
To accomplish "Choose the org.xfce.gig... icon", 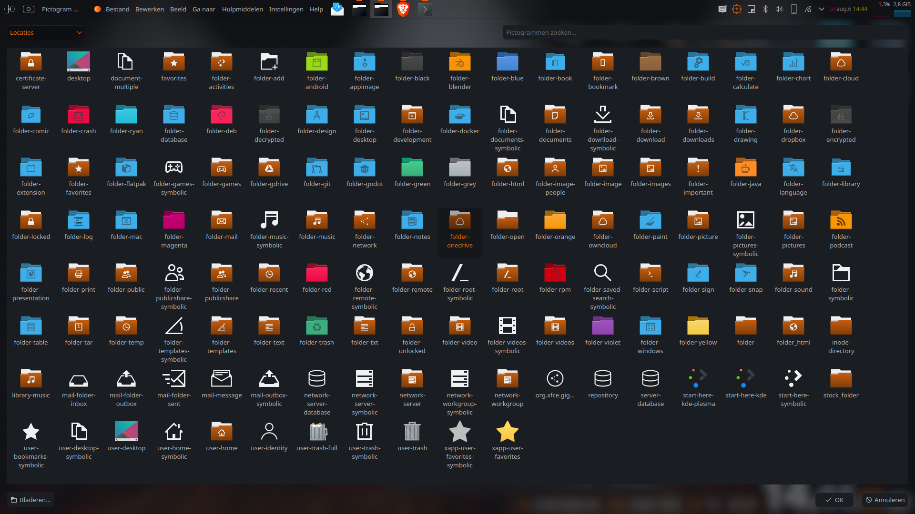I will pyautogui.click(x=555, y=379).
